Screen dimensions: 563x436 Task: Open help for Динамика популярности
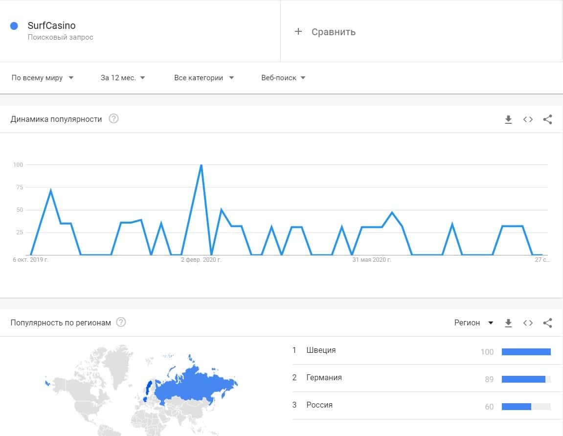[x=113, y=119]
